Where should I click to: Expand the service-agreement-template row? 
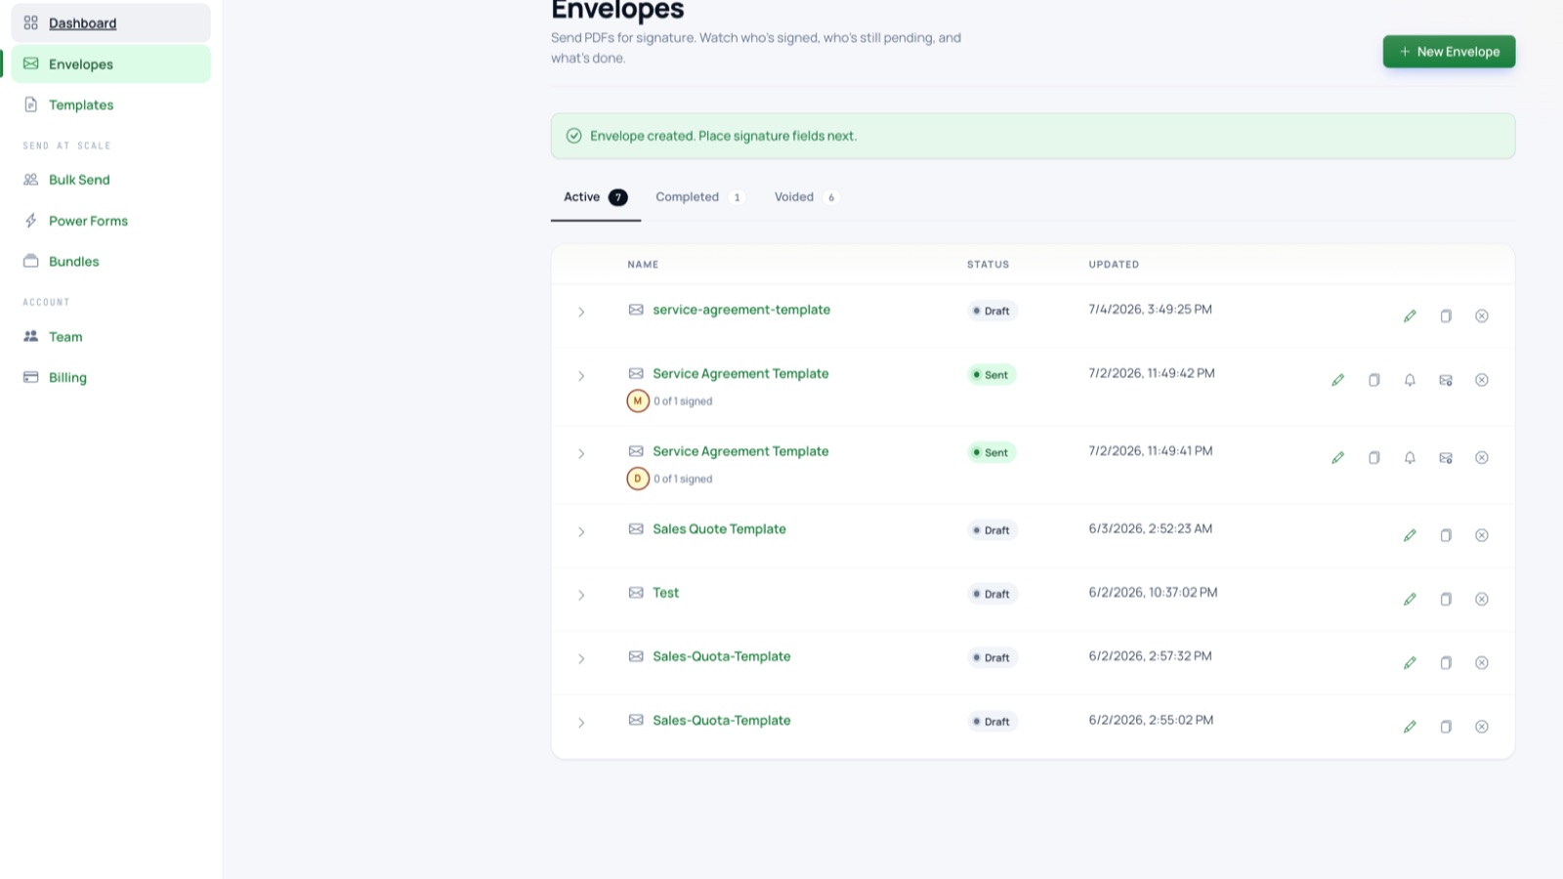point(581,313)
